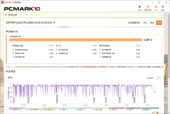Click the question mark help icon

point(161,15)
